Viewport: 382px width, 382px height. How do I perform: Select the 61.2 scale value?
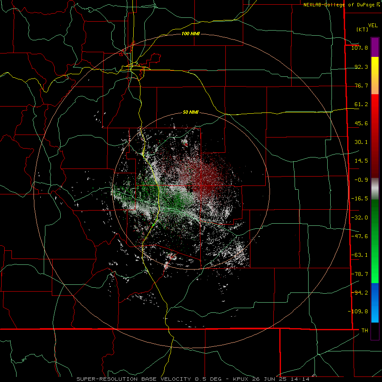361,104
